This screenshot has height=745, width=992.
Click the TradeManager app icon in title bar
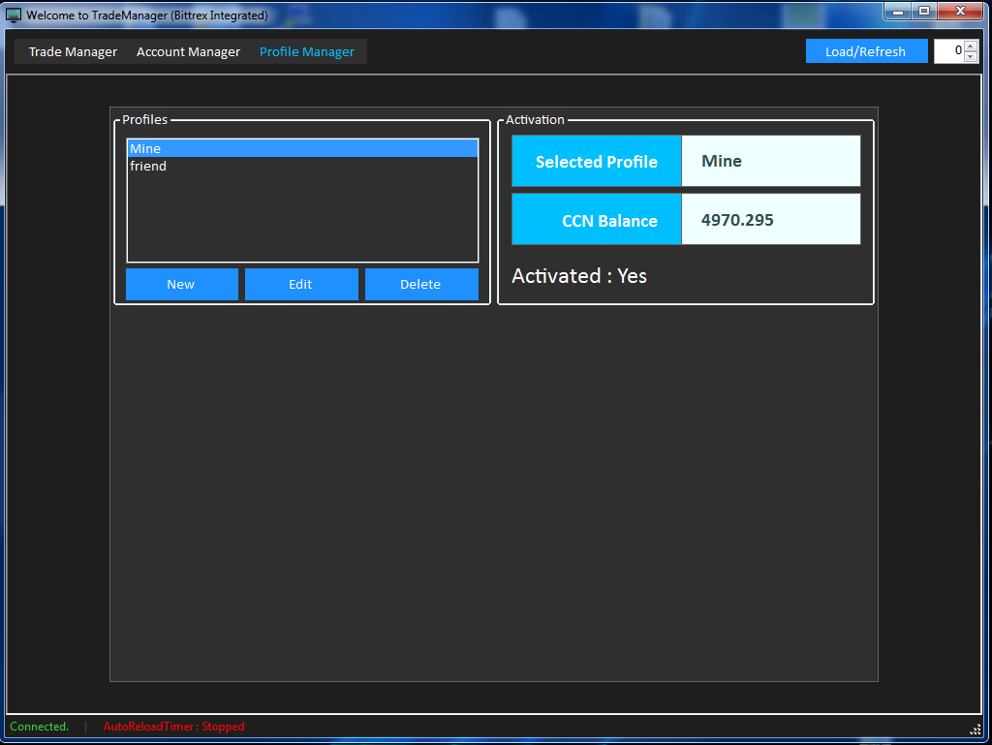pyautogui.click(x=14, y=15)
